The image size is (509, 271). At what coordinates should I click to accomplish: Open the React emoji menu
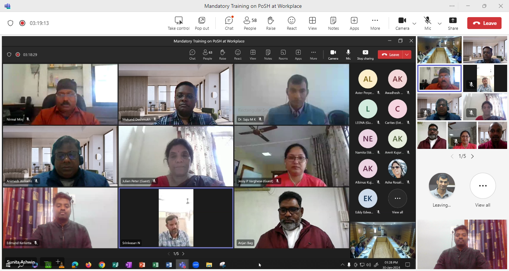coord(292,23)
